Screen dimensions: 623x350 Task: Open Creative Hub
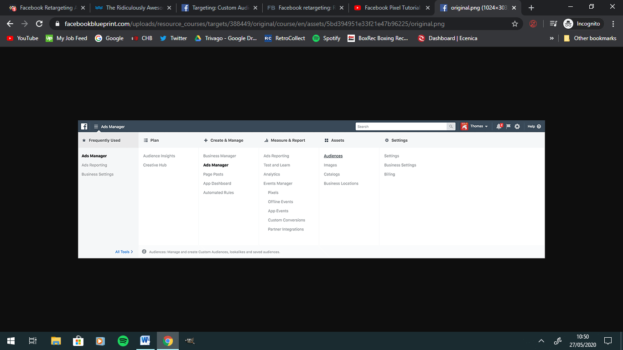[x=155, y=165]
